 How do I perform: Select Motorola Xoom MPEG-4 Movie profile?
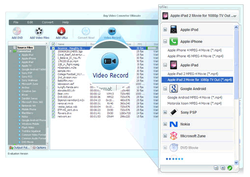[194, 103]
